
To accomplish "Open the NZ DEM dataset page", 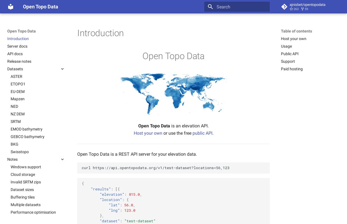I will pos(18,114).
